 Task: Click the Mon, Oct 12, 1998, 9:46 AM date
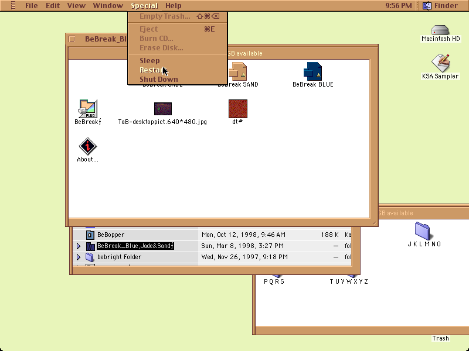pos(243,235)
